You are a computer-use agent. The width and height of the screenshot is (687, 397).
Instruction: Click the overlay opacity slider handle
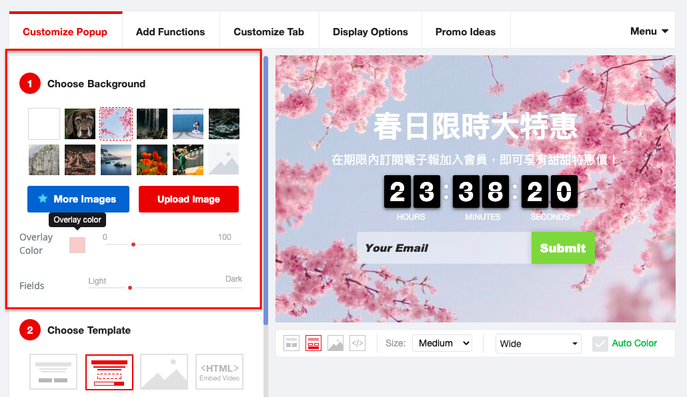coord(133,244)
